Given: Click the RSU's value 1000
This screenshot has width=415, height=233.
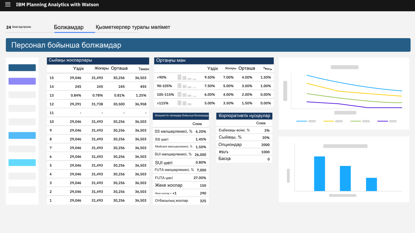Looking at the screenshot, I should click(265, 152).
